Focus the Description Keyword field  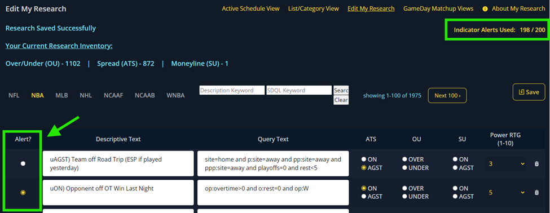tap(232, 90)
